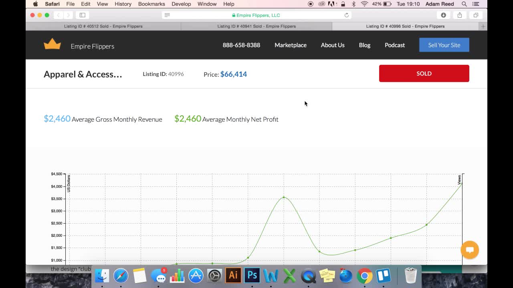Click the Safari address bar
Viewport: 513px width, 288px height.
tap(256, 15)
